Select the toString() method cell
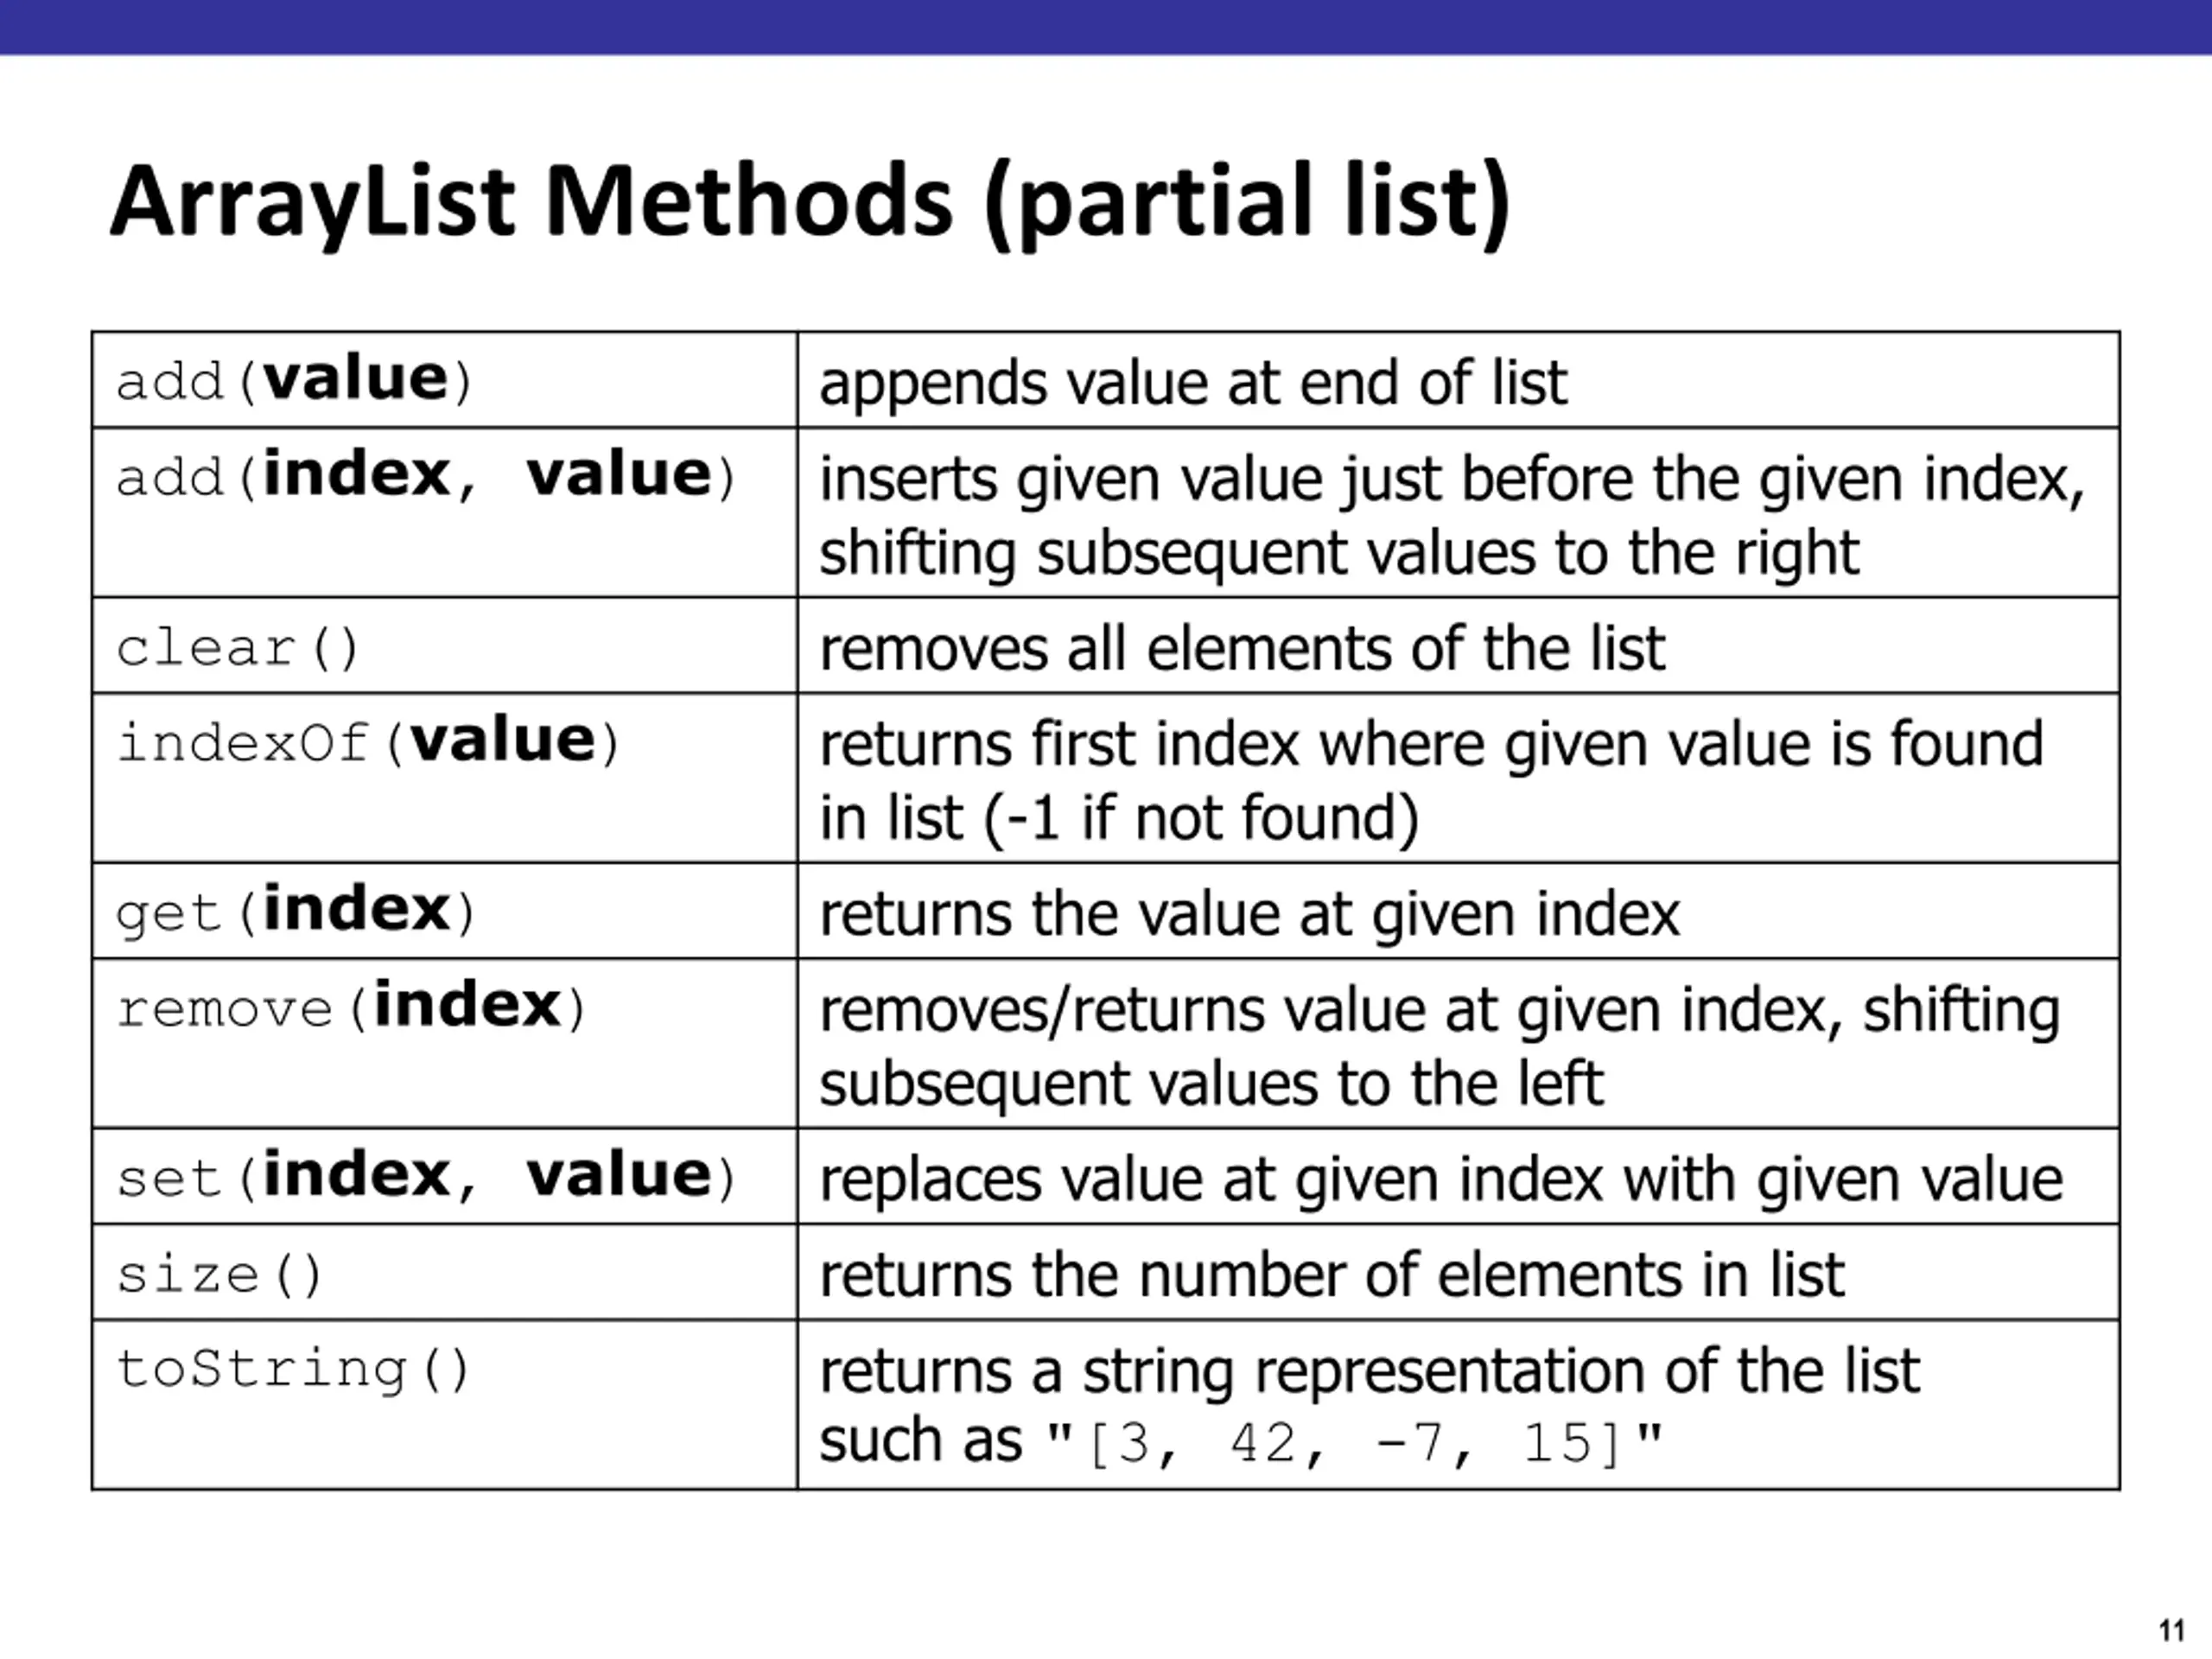Viewport: 2212px width, 1659px height. [x=292, y=1369]
